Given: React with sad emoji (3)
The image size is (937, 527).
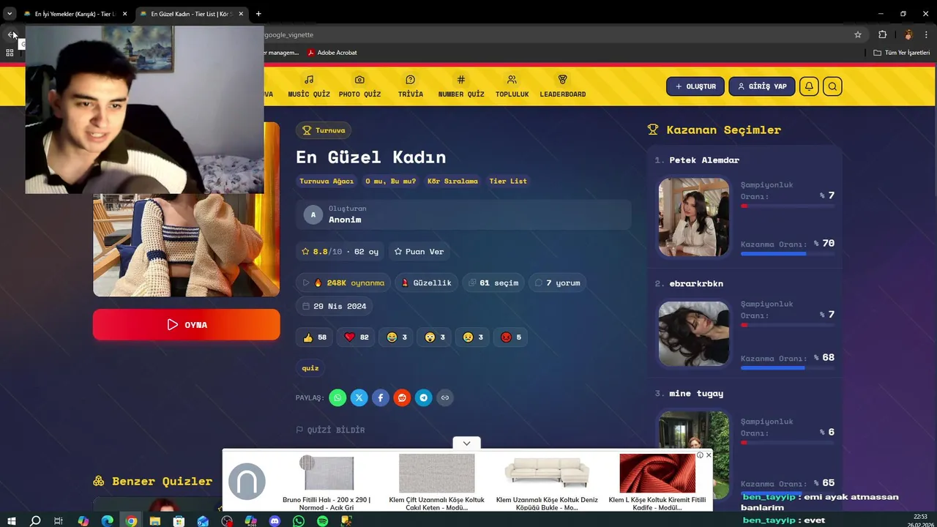Looking at the screenshot, I should click(473, 337).
